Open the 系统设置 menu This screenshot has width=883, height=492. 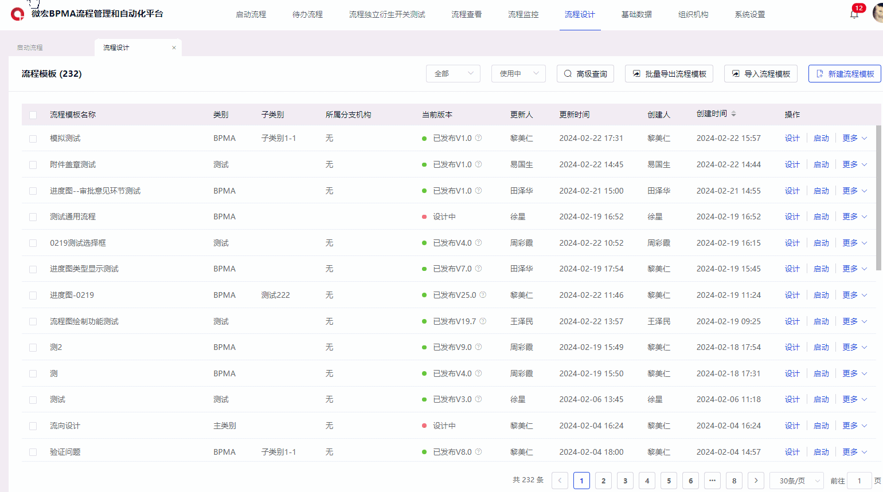click(x=749, y=14)
